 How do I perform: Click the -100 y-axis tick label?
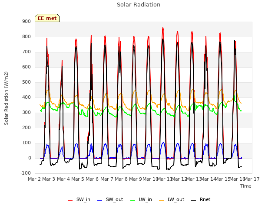pos(26,173)
